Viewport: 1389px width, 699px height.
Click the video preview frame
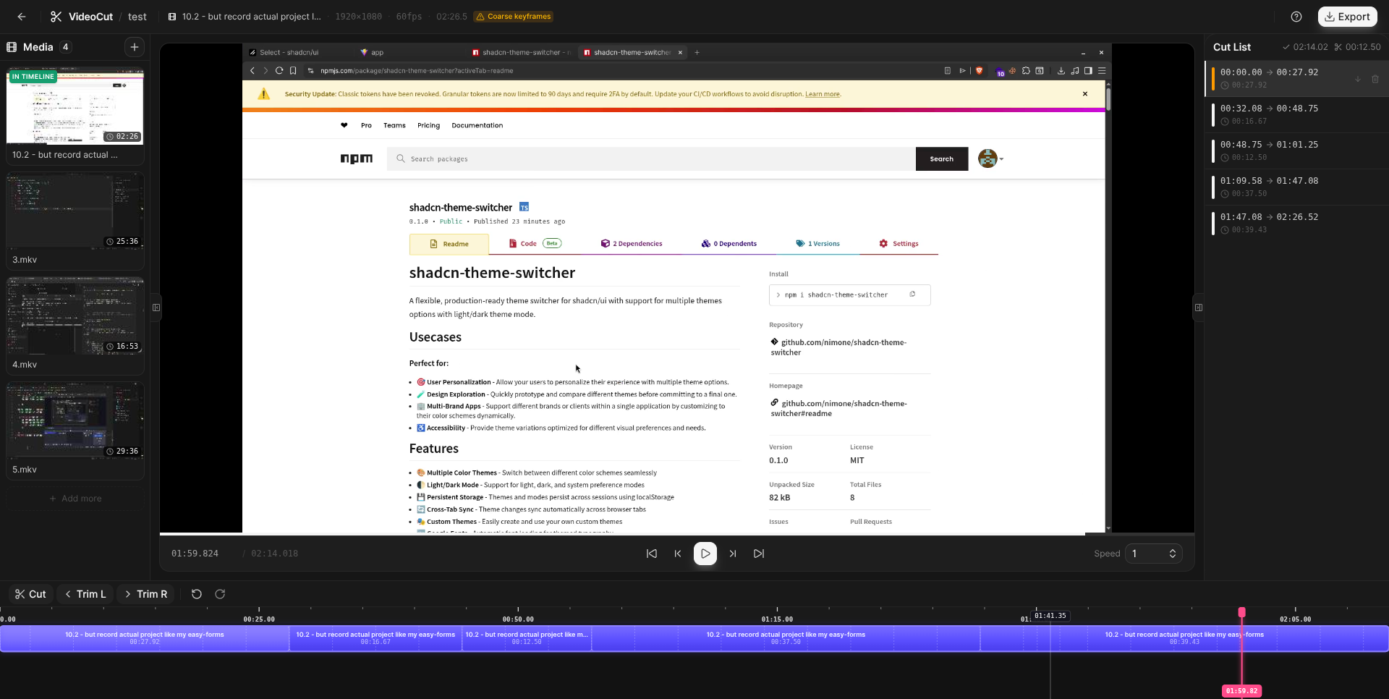coord(676,288)
